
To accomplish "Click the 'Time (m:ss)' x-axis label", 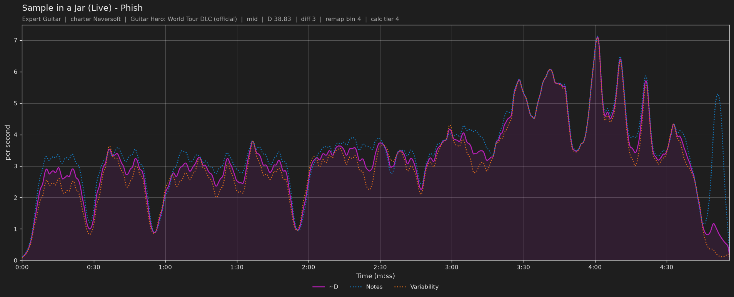I will (375, 276).
